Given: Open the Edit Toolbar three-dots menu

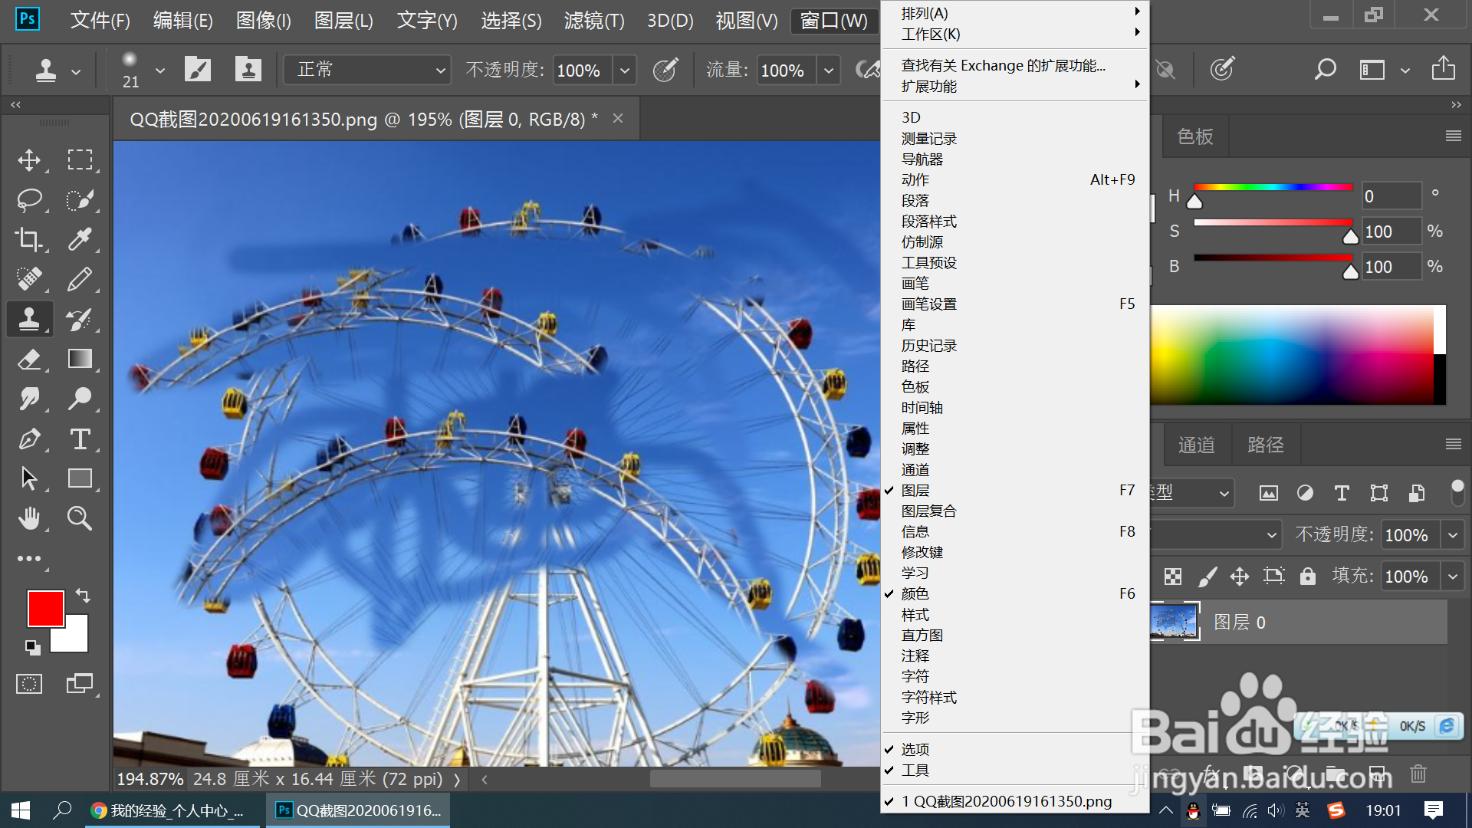Looking at the screenshot, I should coord(29,559).
